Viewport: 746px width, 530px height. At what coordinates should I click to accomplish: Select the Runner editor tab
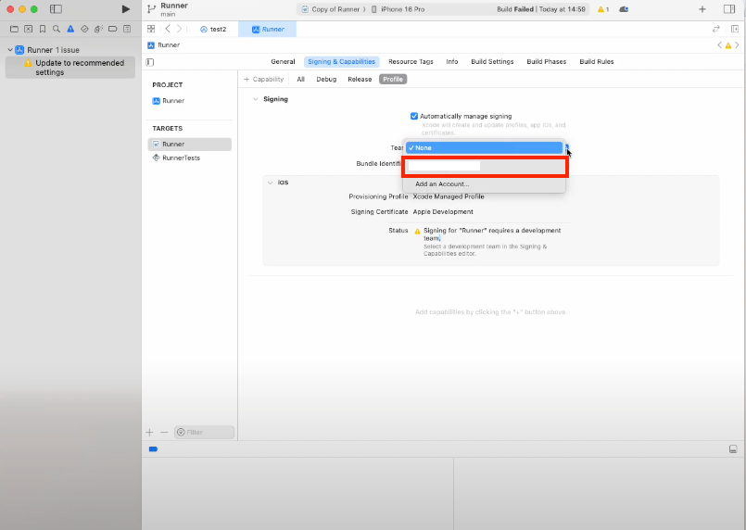click(268, 29)
